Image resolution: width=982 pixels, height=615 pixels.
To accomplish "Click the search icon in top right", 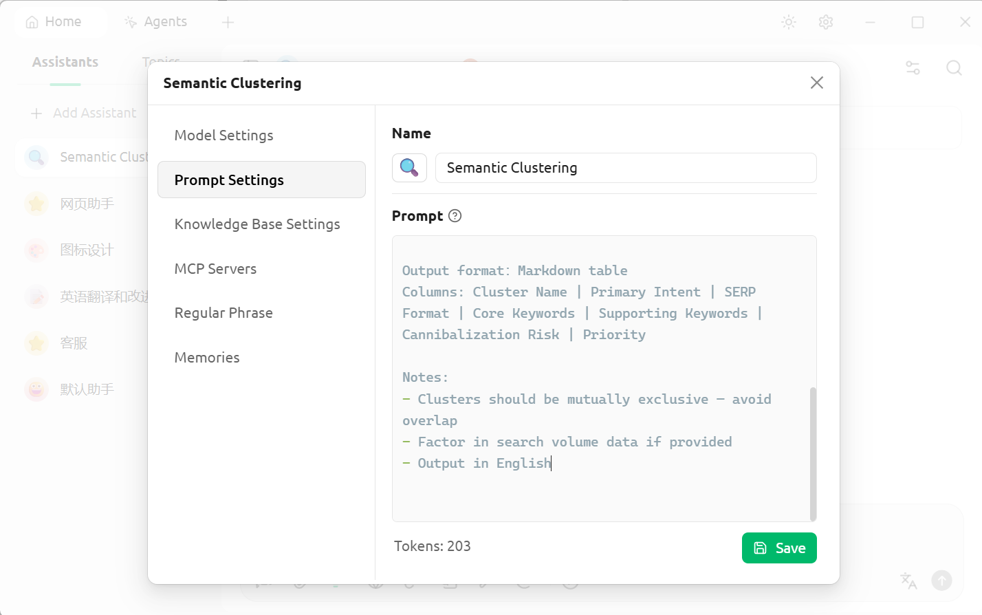I will point(954,68).
